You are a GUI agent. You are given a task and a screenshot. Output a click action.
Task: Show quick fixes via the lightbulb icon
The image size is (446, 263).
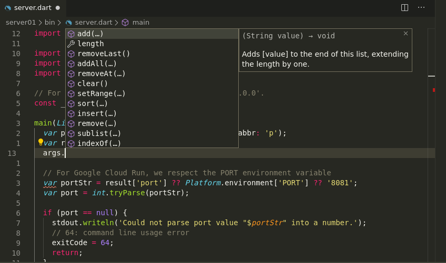[x=40, y=142]
